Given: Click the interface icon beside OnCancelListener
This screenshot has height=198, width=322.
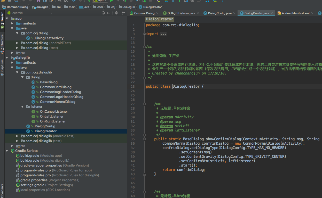Looking at the screenshot, I should [x=33, y=112].
